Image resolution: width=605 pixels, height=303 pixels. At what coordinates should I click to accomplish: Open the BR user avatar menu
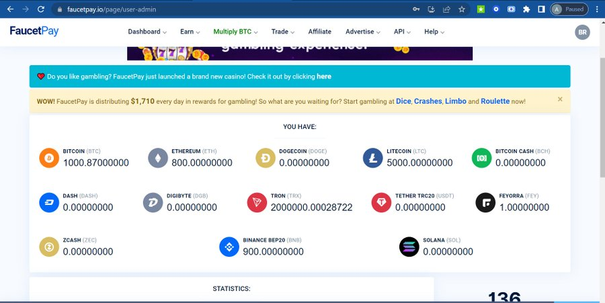(582, 32)
